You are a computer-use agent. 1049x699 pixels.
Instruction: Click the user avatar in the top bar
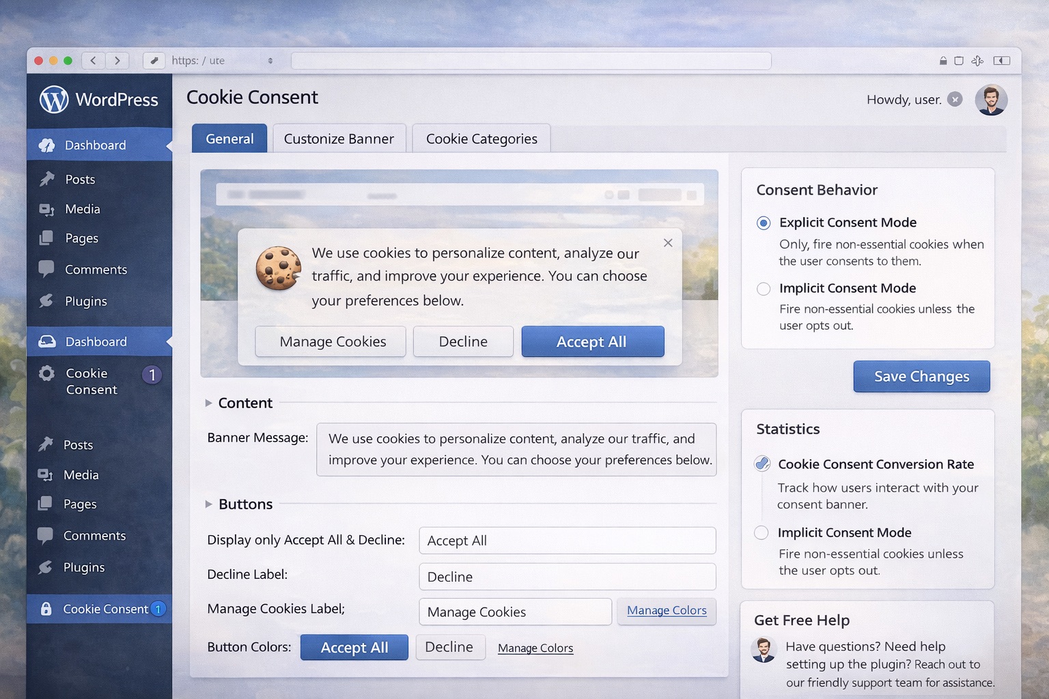[991, 100]
